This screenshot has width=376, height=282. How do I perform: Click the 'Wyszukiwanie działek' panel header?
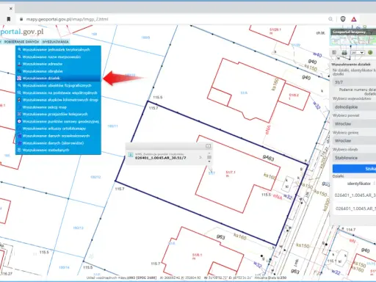pyautogui.click(x=351, y=65)
